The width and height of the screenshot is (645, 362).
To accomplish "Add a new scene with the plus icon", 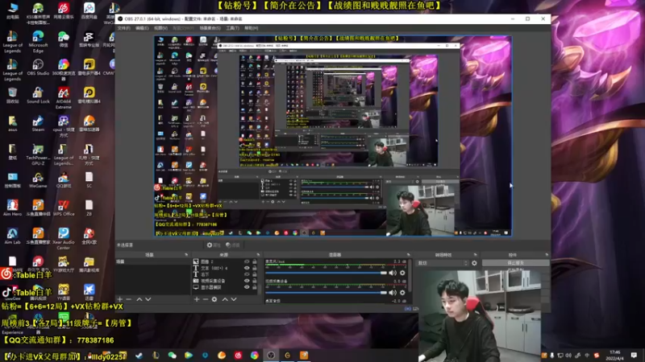I will [x=119, y=299].
